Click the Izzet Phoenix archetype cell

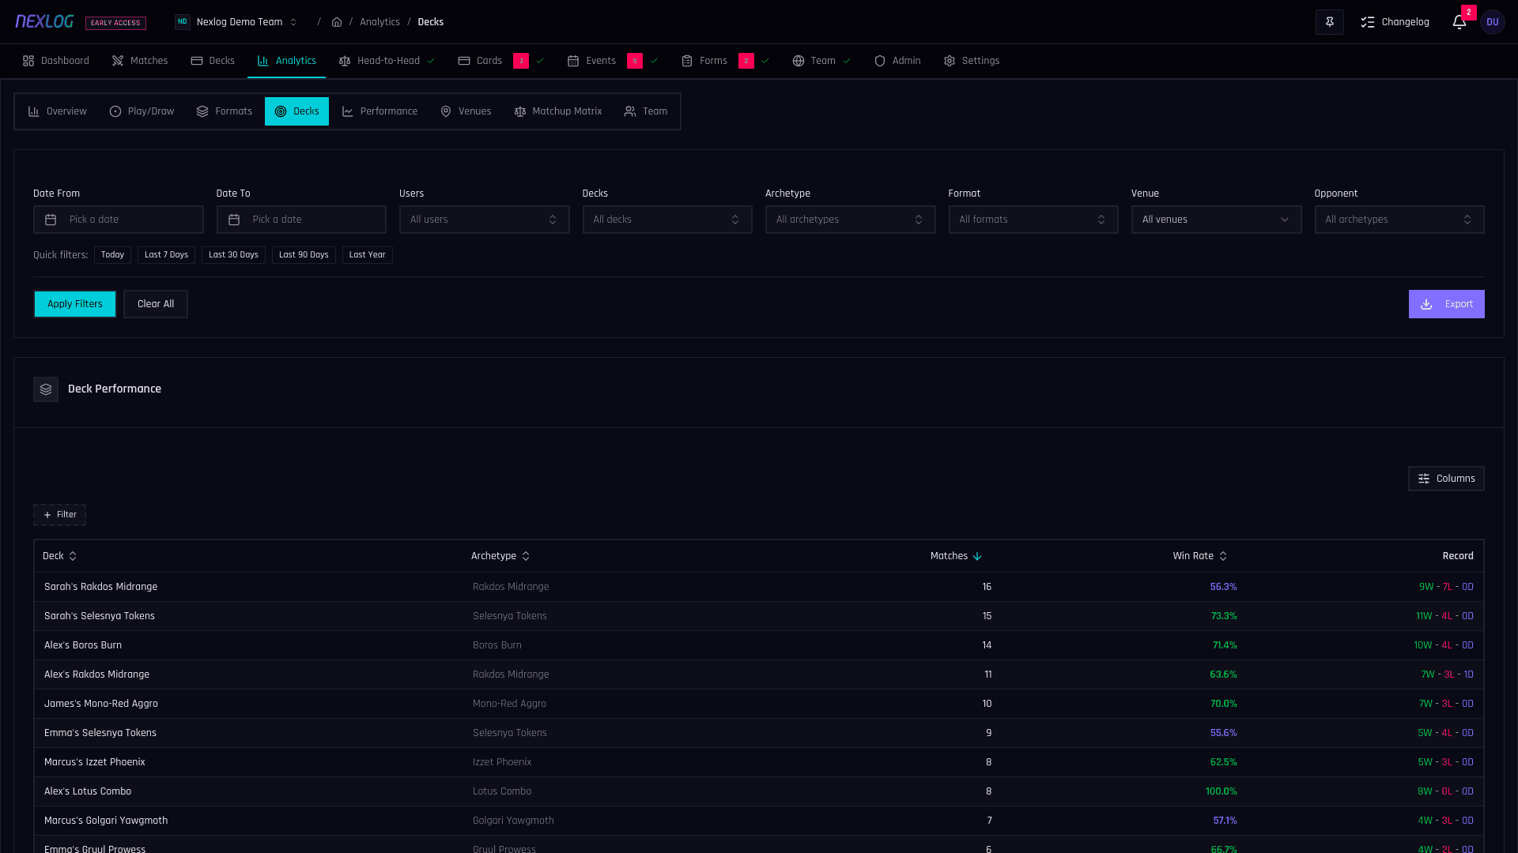(x=502, y=762)
